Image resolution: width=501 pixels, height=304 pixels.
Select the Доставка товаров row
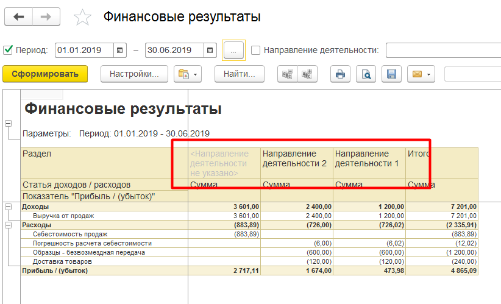tap(104, 261)
